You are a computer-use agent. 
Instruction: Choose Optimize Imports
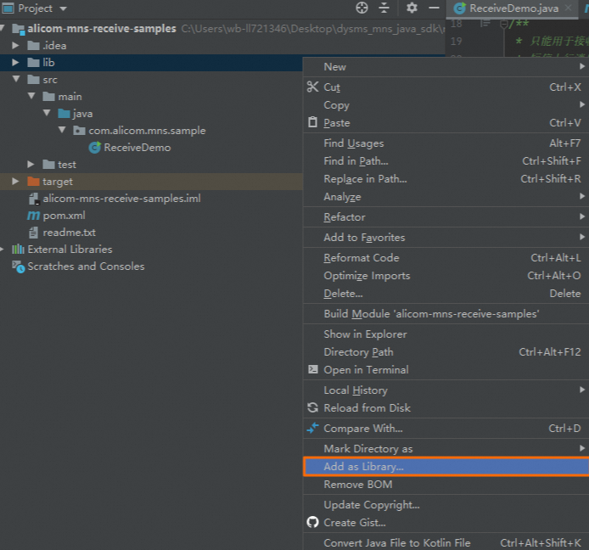446,276
